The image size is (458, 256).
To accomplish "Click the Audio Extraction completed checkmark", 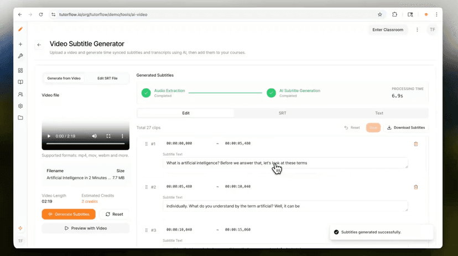I will [146, 93].
